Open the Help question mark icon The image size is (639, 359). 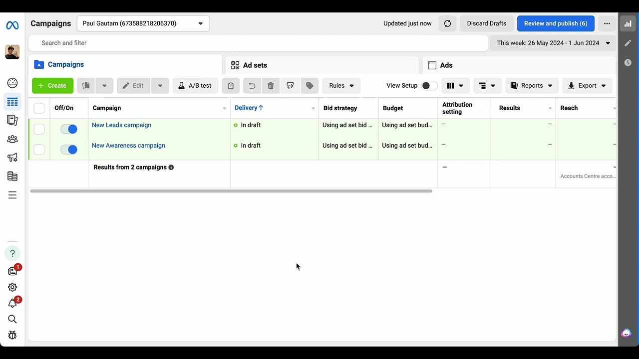(12, 253)
